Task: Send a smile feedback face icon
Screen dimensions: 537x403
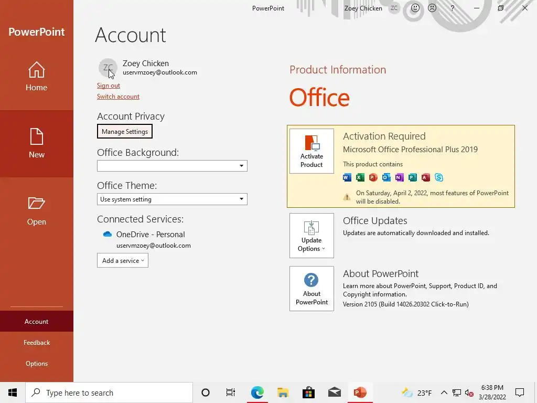Action: coord(415,8)
